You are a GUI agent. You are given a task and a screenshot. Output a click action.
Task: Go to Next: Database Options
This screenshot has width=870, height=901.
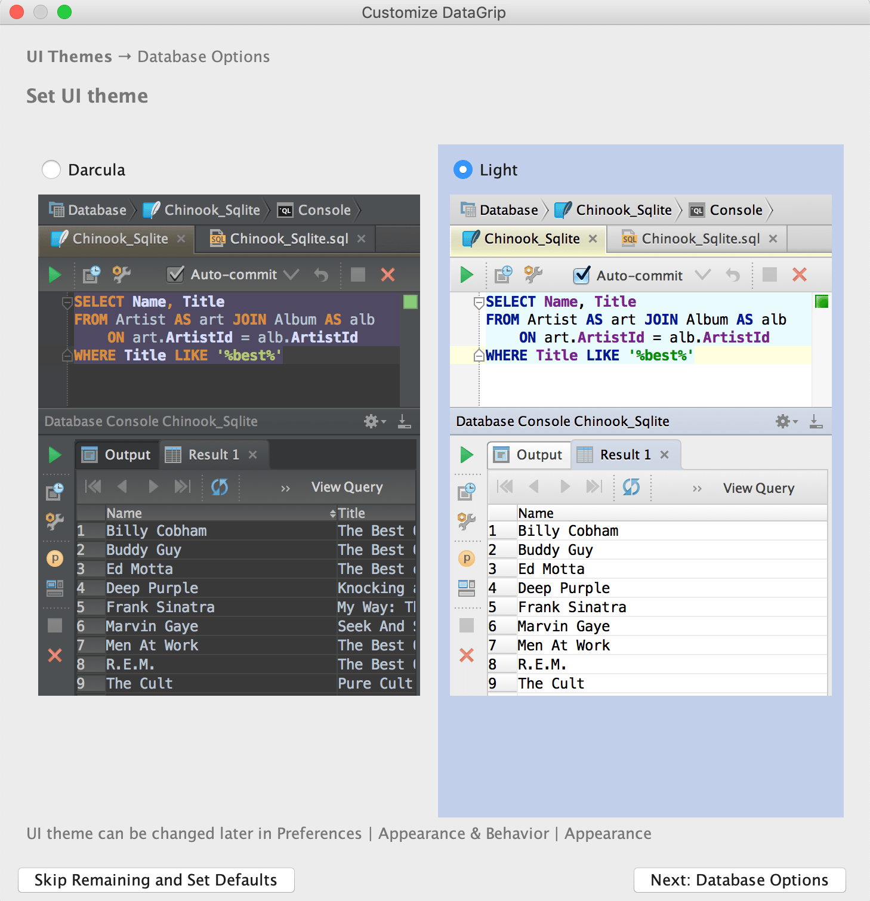(739, 880)
